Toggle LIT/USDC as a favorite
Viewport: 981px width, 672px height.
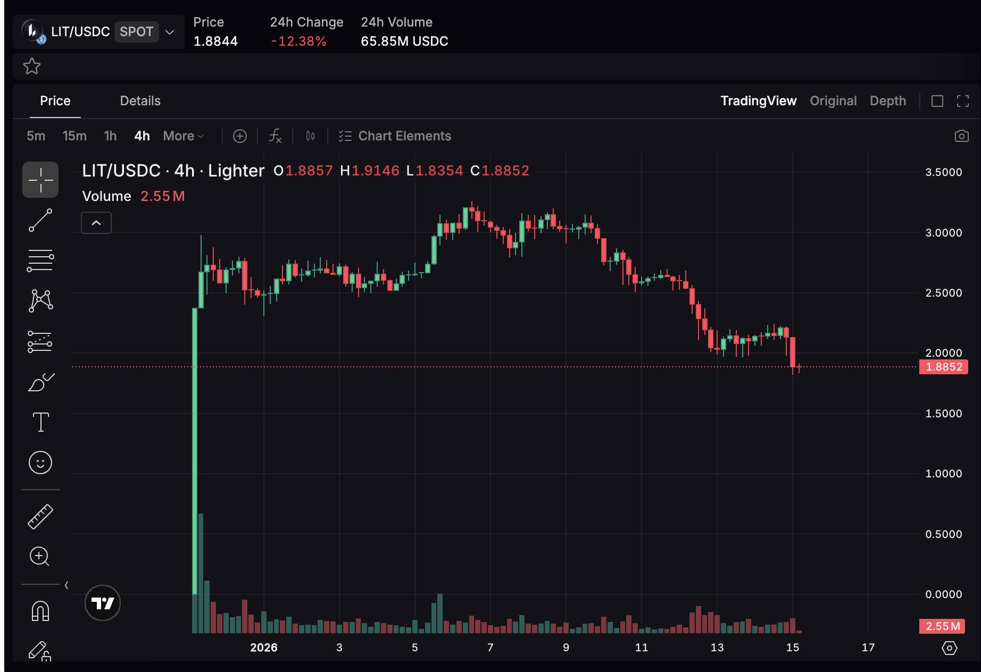click(x=32, y=66)
